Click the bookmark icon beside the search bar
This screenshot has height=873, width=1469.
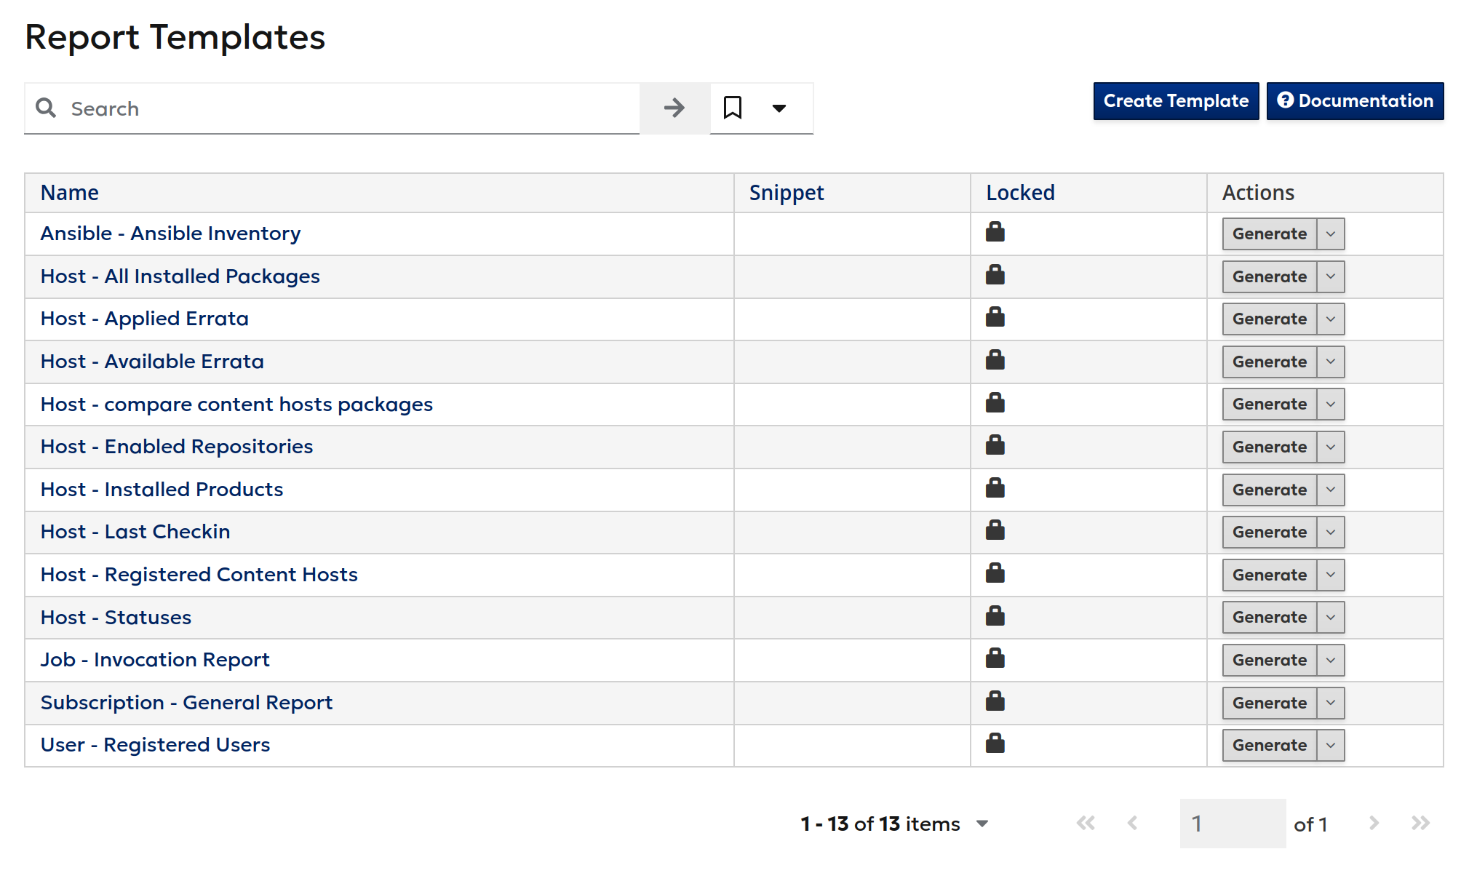click(x=733, y=108)
